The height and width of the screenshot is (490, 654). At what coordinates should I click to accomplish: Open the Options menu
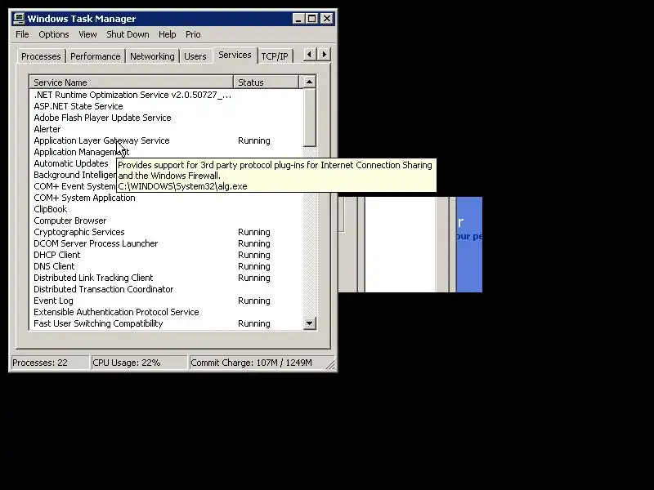tap(54, 34)
